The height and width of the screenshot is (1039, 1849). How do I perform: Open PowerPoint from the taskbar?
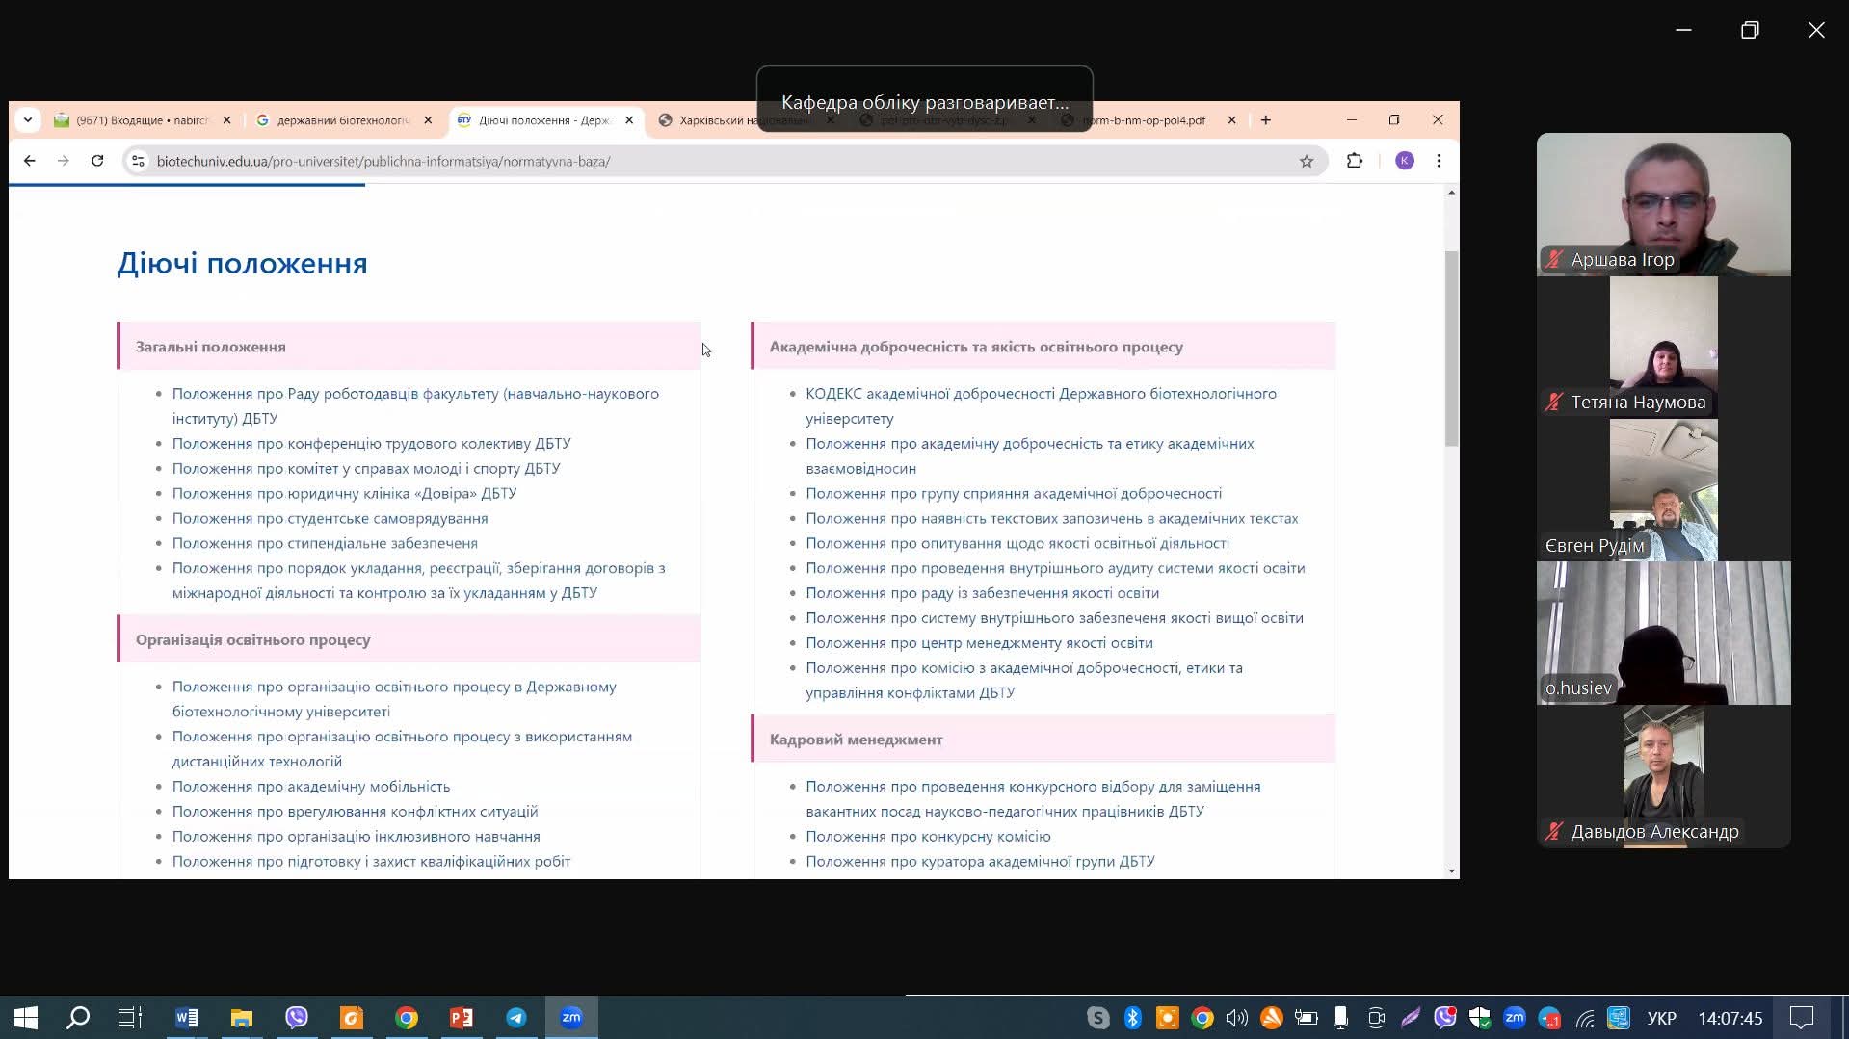(462, 1018)
